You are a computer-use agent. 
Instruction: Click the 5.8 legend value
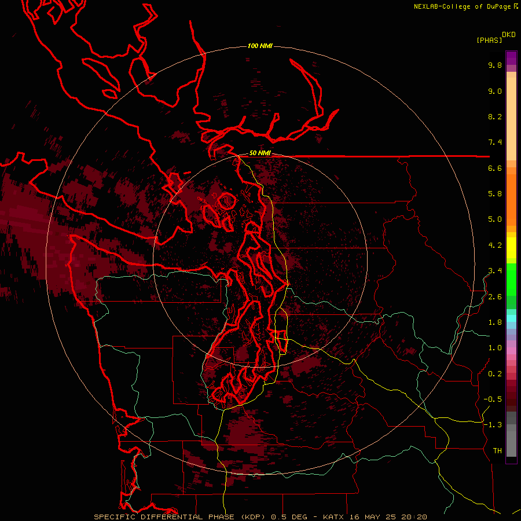click(495, 193)
